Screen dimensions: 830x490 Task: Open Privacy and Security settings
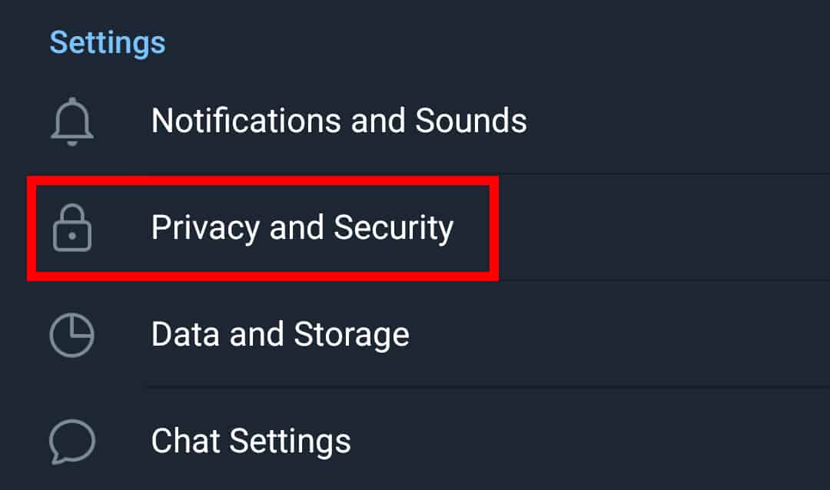coord(415,227)
